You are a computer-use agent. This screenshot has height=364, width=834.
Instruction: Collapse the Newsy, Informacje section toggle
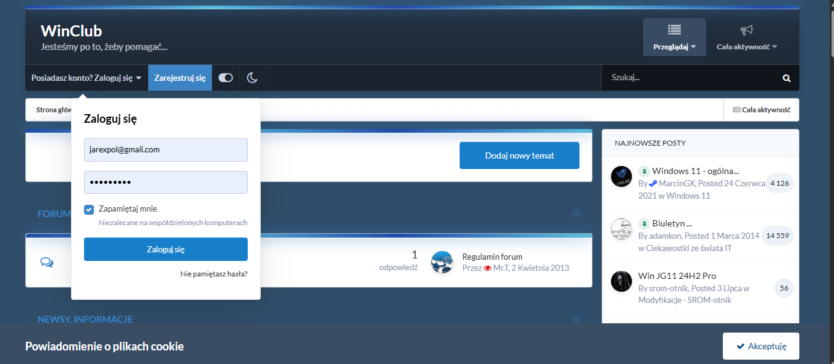(x=576, y=319)
